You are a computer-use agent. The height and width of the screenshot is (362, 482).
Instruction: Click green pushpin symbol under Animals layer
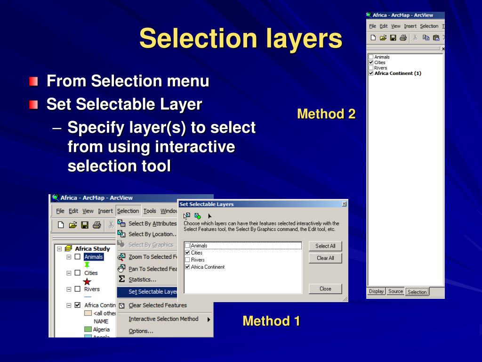point(87,265)
